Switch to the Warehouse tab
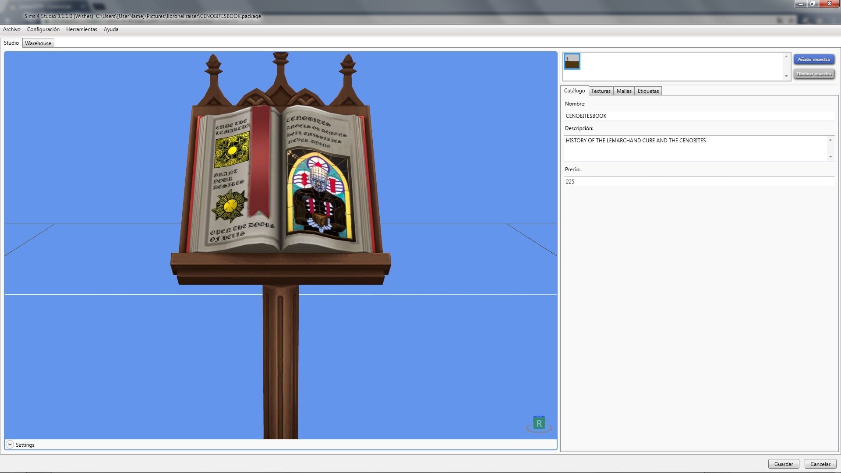Viewport: 841px width, 473px height. click(38, 43)
